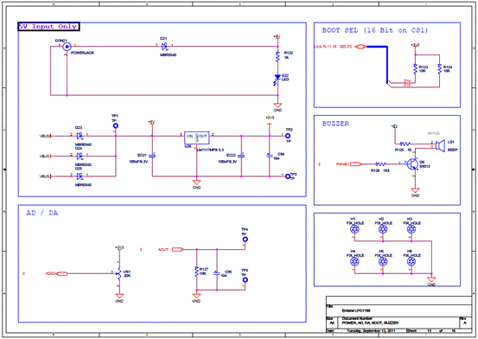Viewport: 478px width, 339px height.
Task: Click the BUZZER section title
Action: click(x=335, y=124)
